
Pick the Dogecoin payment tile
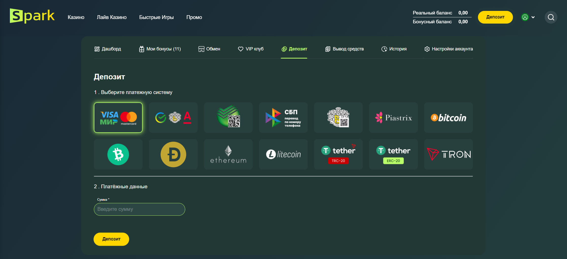click(173, 154)
